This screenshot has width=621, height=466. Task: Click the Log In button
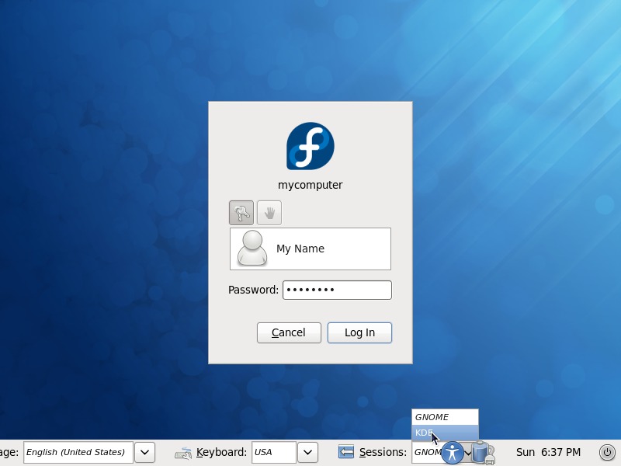359,332
